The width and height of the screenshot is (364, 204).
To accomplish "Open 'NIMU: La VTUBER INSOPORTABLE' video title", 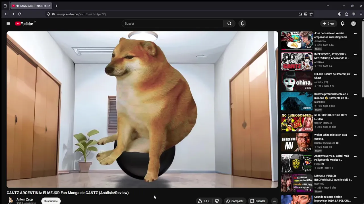I will click(x=333, y=178).
